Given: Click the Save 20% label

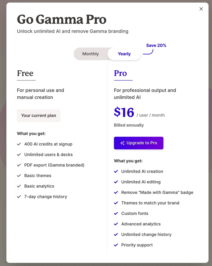Looking at the screenshot, I should click(x=156, y=45).
